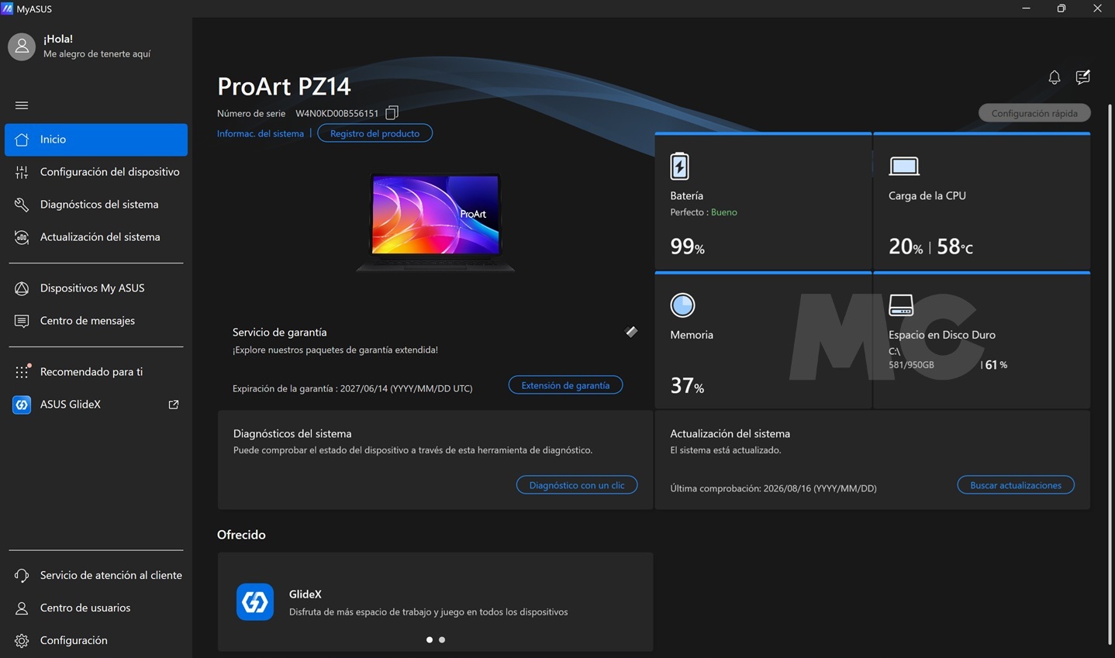Open ASUS GlideX external link icon
Viewport: 1115px width, 658px height.
tap(174, 405)
